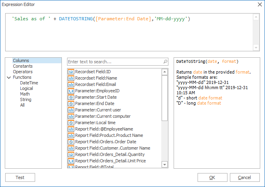Click the clock icon beside Parameter:Local time

(x=71, y=123)
